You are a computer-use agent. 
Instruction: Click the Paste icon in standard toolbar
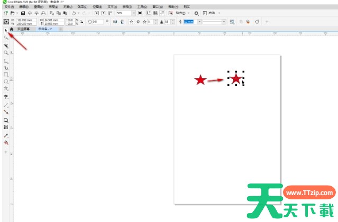[65, 13]
